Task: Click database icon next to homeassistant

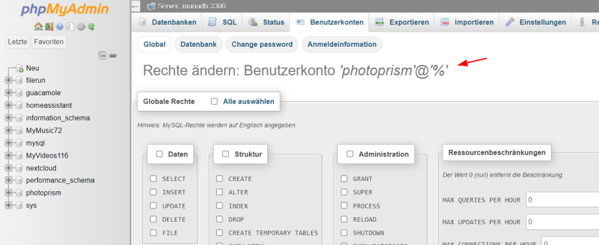Action: click(20, 105)
